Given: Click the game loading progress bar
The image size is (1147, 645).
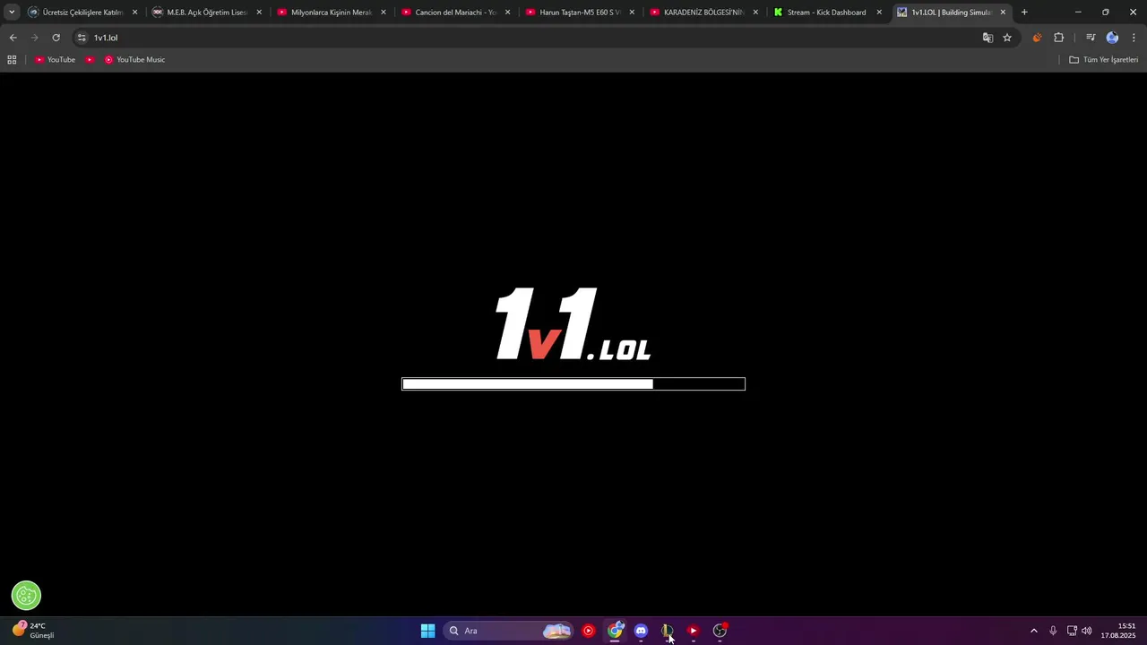Looking at the screenshot, I should [573, 384].
